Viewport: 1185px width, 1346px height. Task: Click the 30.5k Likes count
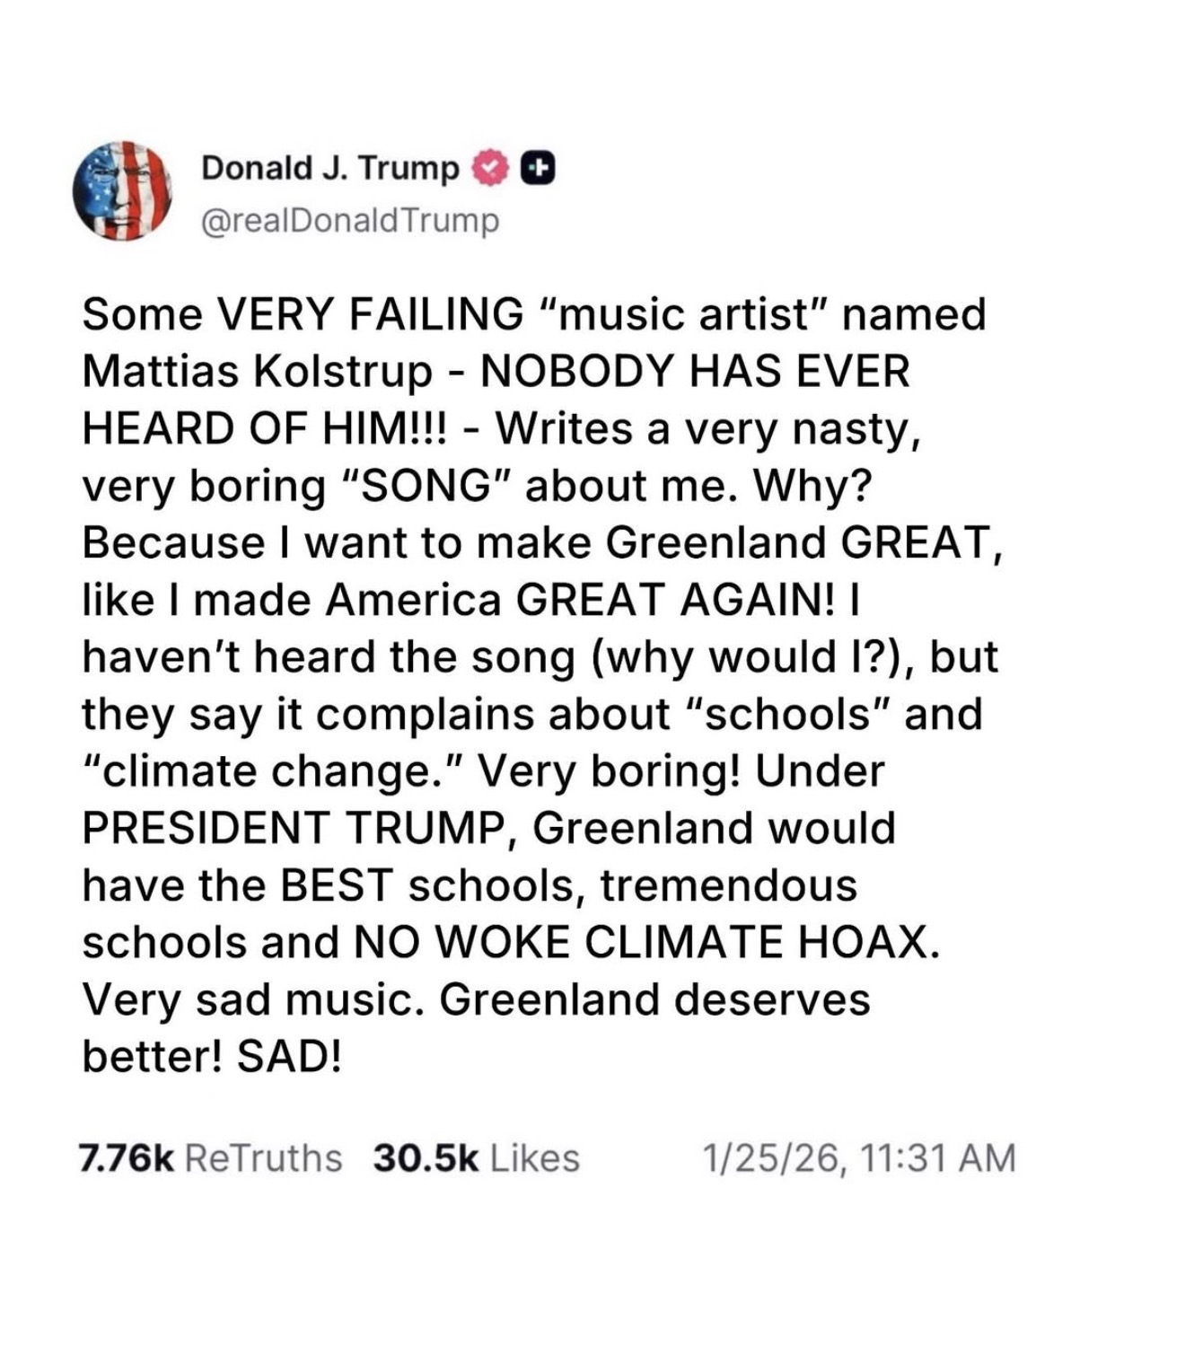point(426,1157)
